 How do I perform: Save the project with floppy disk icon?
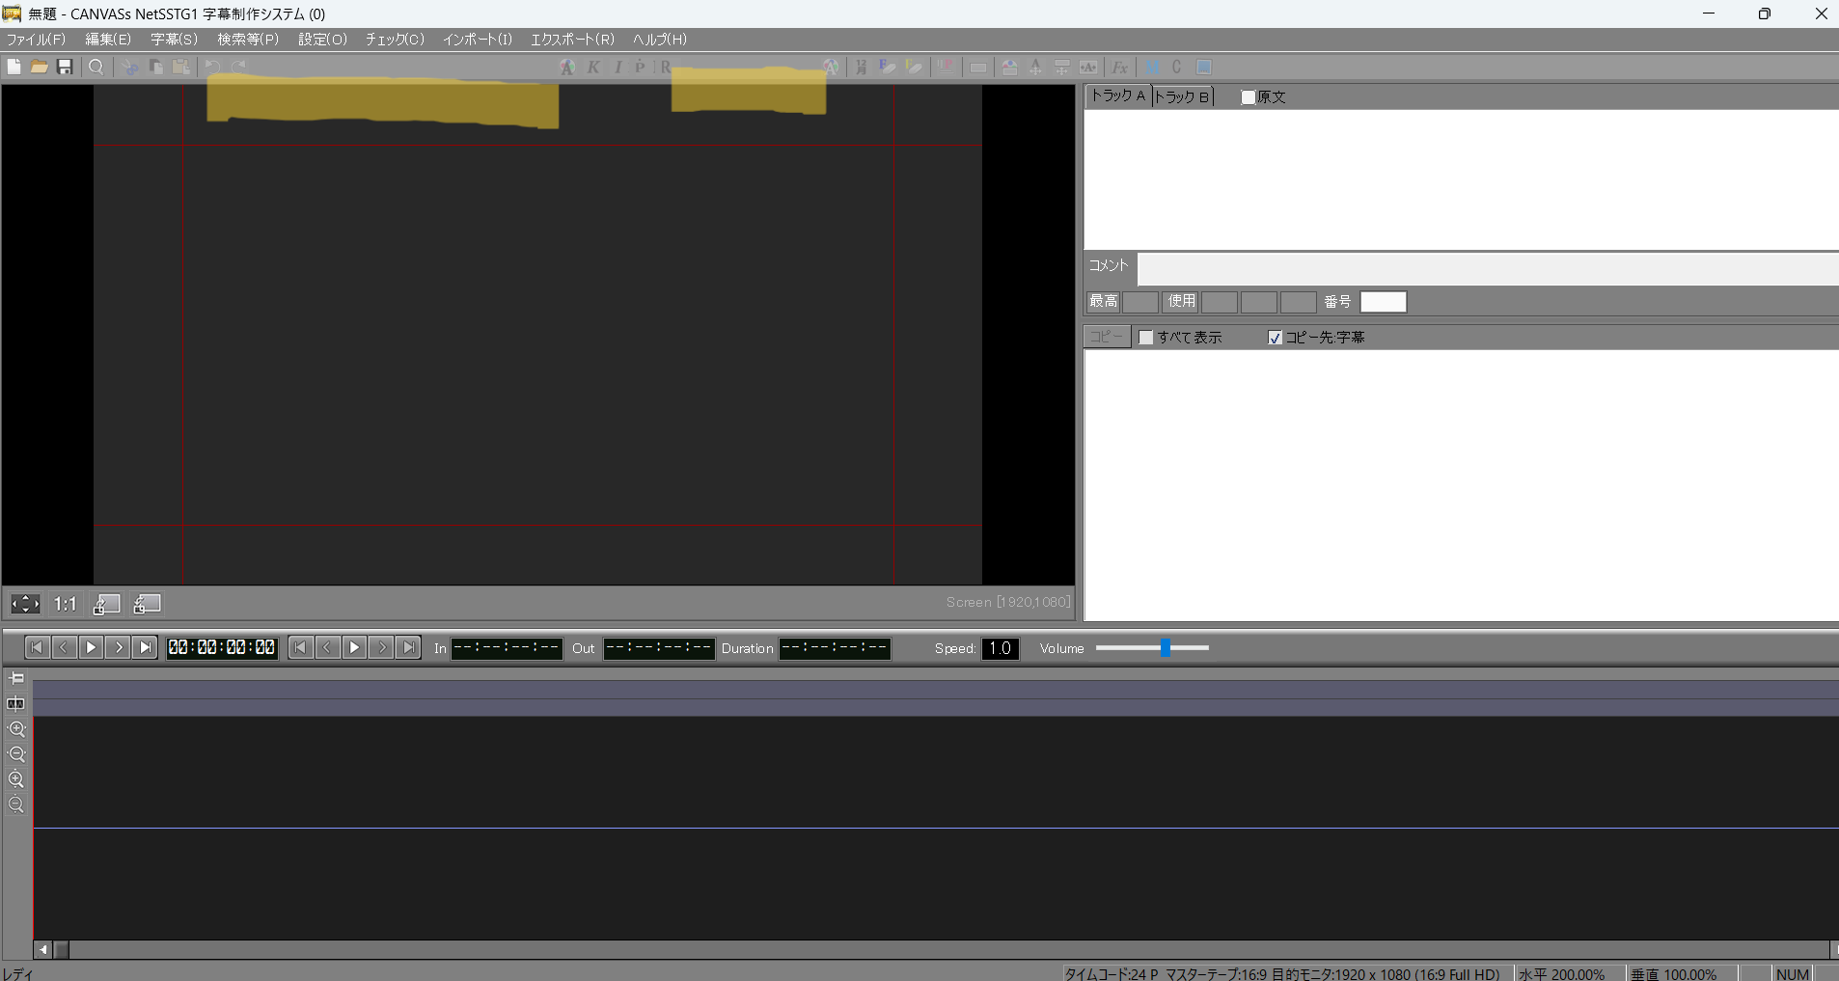(x=65, y=67)
